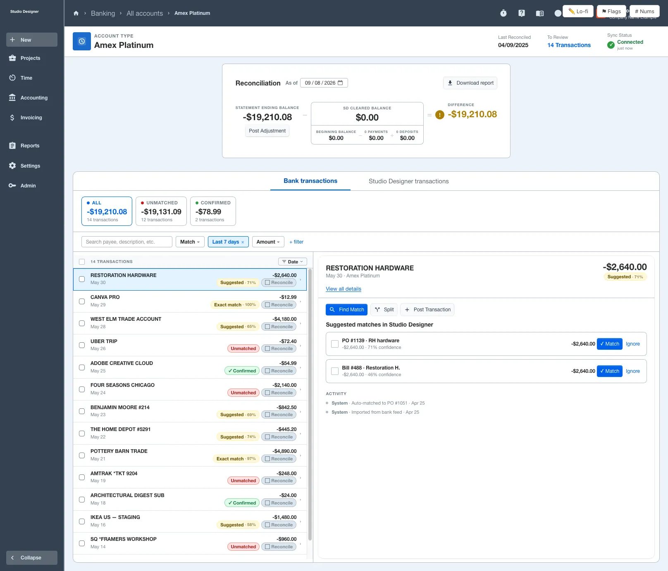The height and width of the screenshot is (571, 668).
Task: Click the calendar icon in the As of date field
Action: click(x=340, y=83)
